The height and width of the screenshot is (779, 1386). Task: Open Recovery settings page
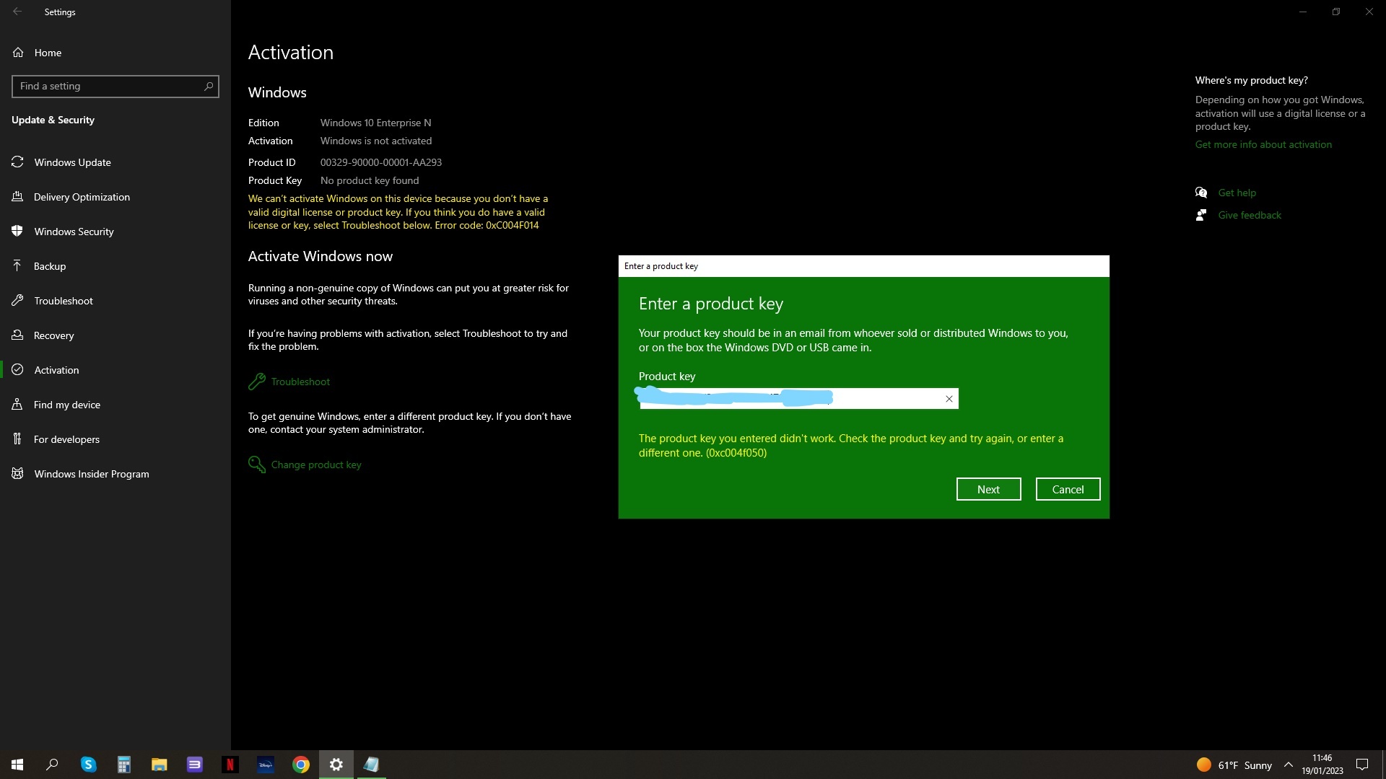click(53, 335)
